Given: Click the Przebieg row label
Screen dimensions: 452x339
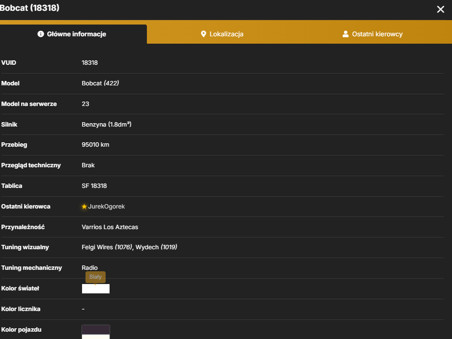Looking at the screenshot, I should click(x=14, y=145).
